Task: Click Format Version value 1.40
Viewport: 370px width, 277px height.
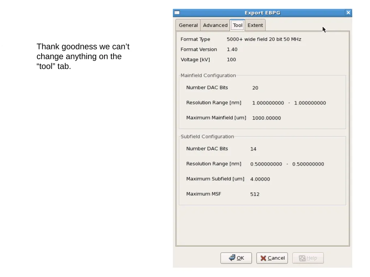Action: coord(232,49)
